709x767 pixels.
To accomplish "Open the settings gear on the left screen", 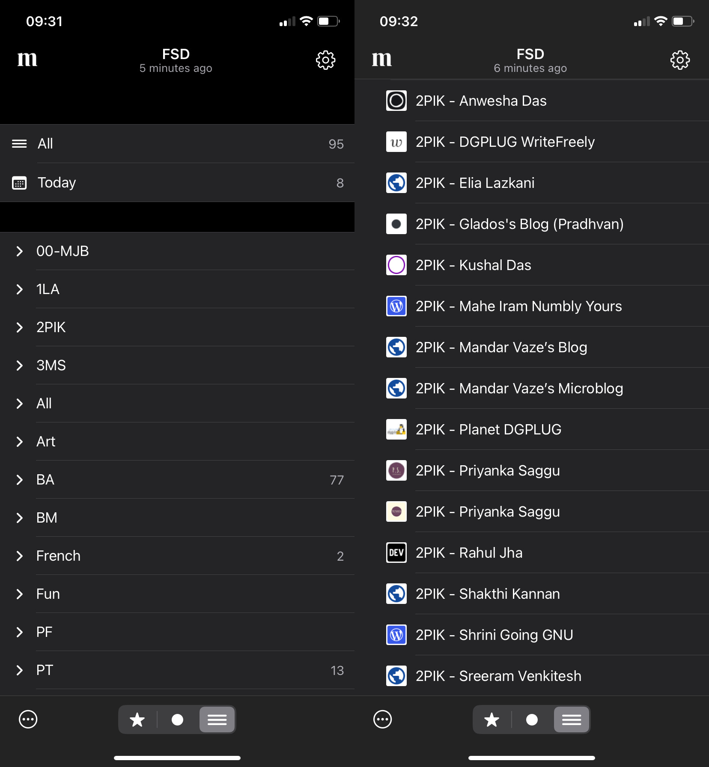I will pos(326,60).
